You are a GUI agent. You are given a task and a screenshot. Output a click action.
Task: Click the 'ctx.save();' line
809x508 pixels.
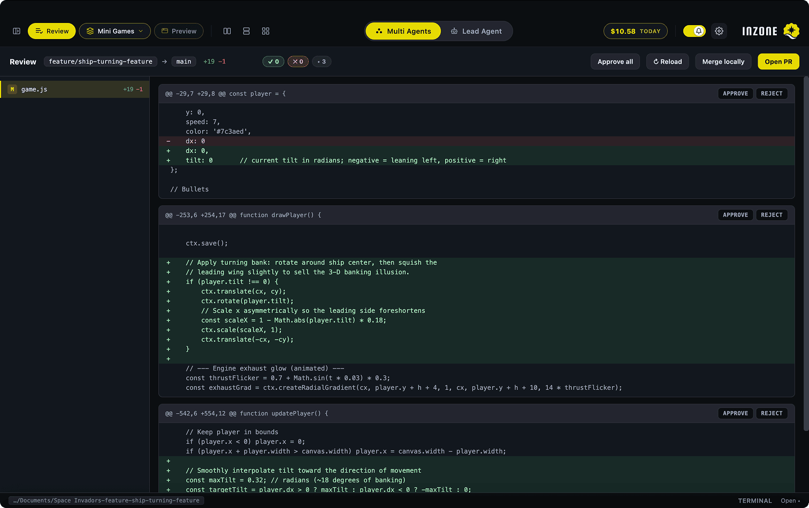click(x=476, y=243)
